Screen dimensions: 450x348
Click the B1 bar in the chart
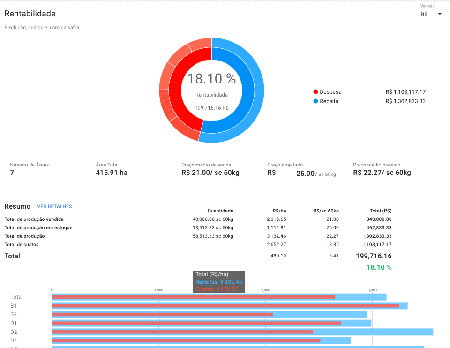(225, 306)
